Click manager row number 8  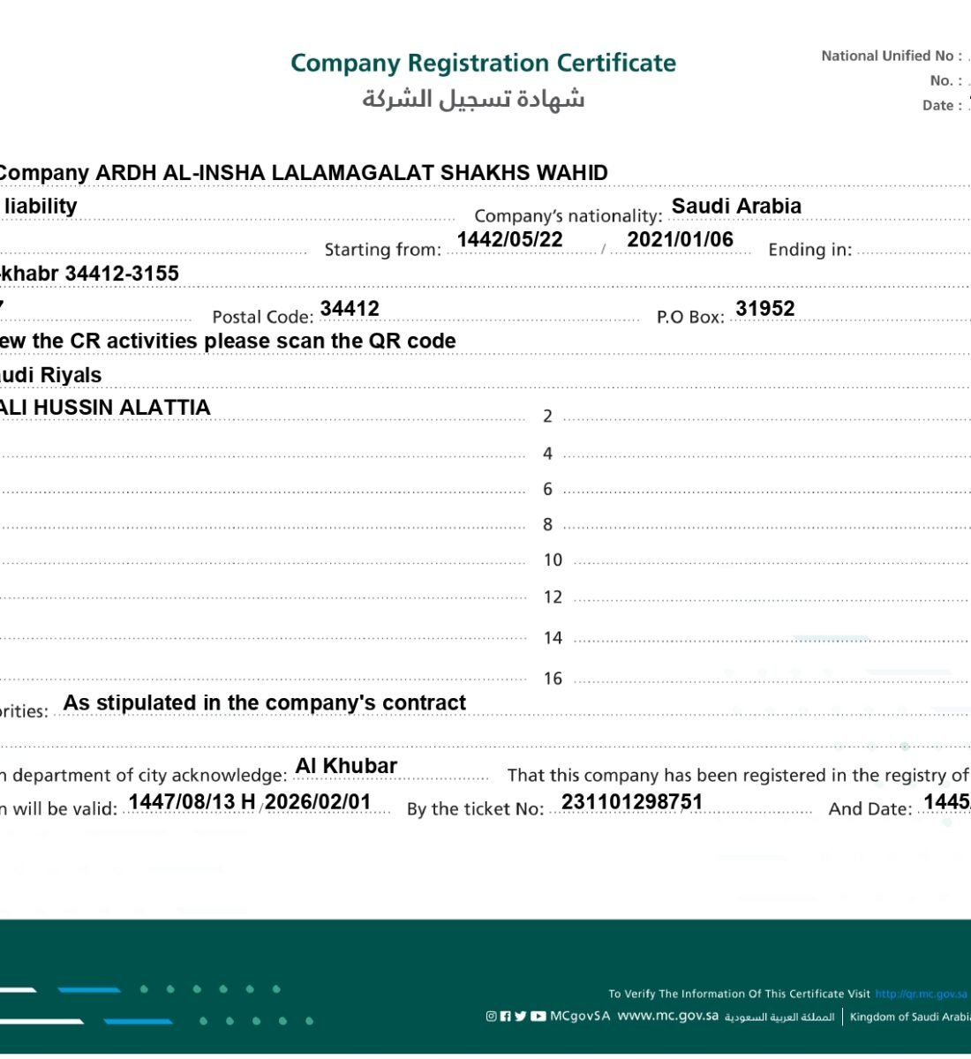point(547,525)
